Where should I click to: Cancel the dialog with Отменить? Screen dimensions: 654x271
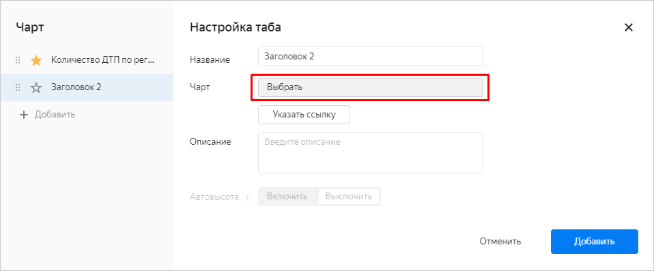(x=500, y=242)
